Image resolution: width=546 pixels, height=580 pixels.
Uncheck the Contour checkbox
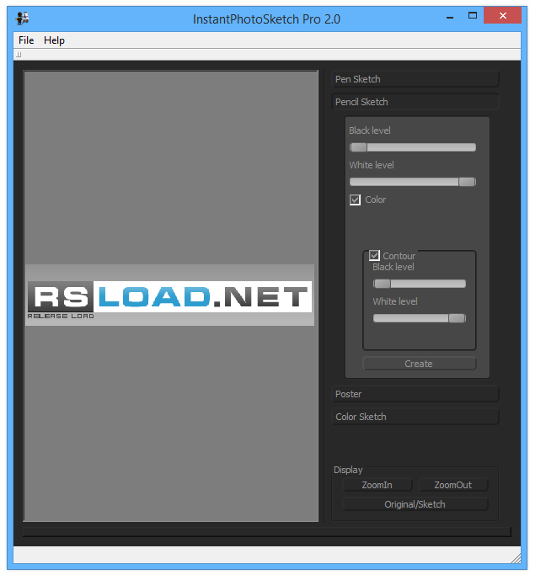[x=374, y=255]
